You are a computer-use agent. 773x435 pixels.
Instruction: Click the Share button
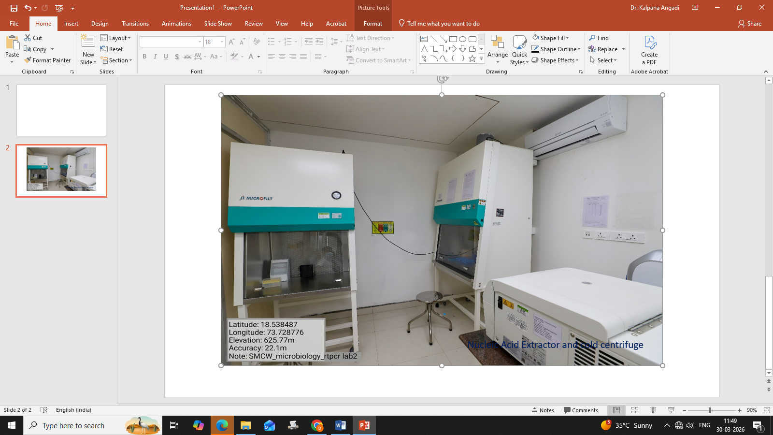(x=749, y=24)
